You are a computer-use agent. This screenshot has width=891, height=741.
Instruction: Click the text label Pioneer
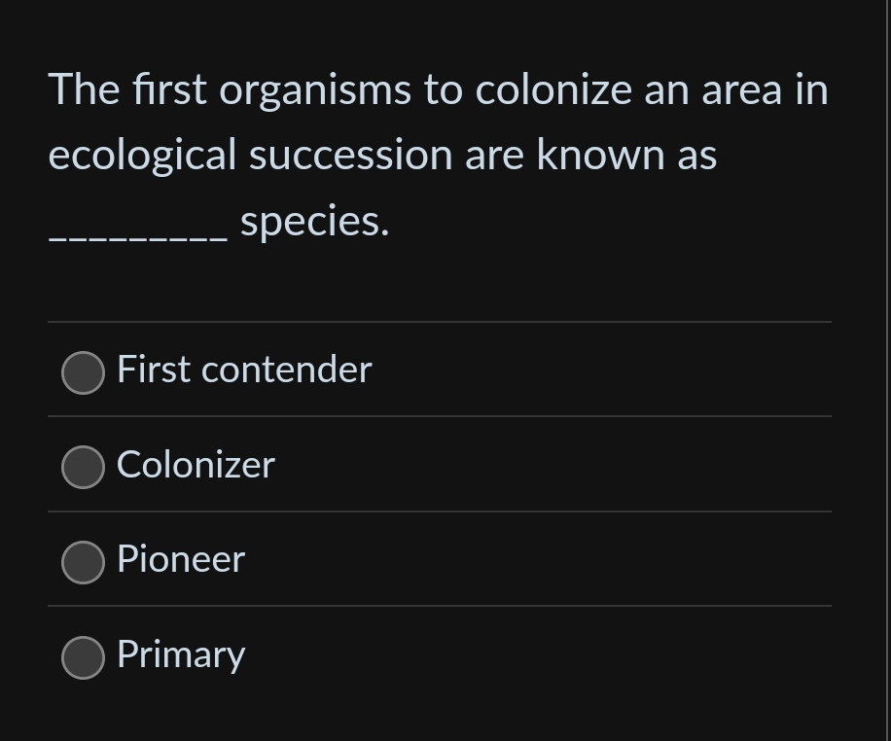coord(180,559)
